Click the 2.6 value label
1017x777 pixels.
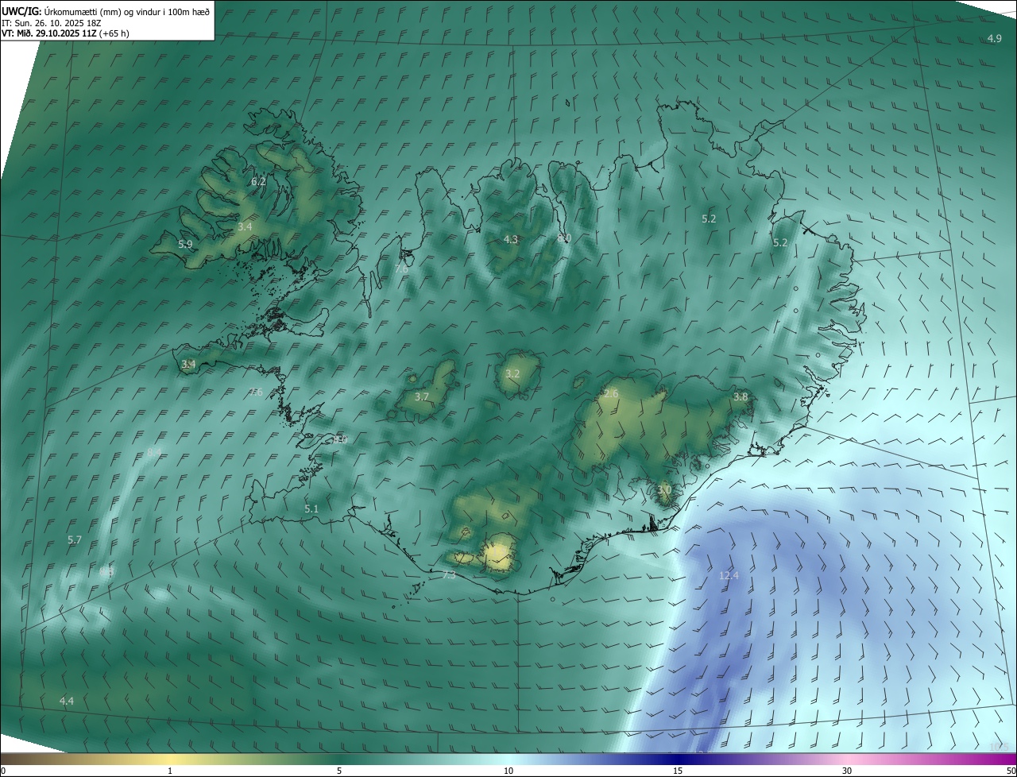(x=611, y=393)
